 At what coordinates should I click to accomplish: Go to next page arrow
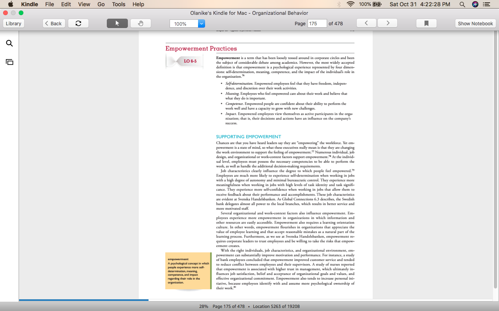388,23
